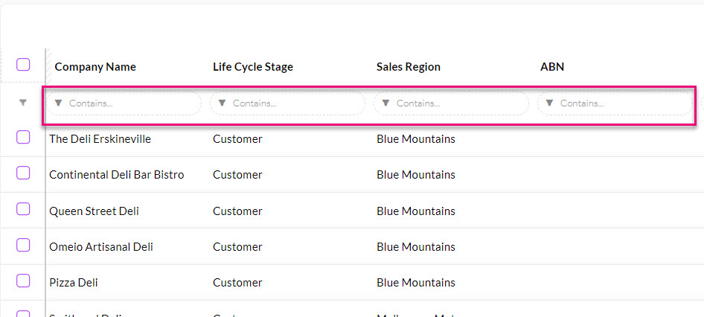Tick the Omeio Artisanal Deli checkbox
This screenshot has width=704, height=317.
pyautogui.click(x=23, y=245)
